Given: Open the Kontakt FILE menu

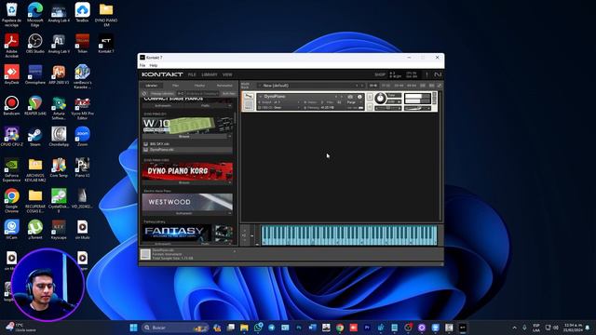Looking at the screenshot, I should tap(192, 74).
